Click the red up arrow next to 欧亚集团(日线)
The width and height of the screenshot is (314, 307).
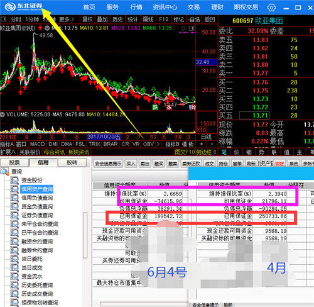(40, 28)
